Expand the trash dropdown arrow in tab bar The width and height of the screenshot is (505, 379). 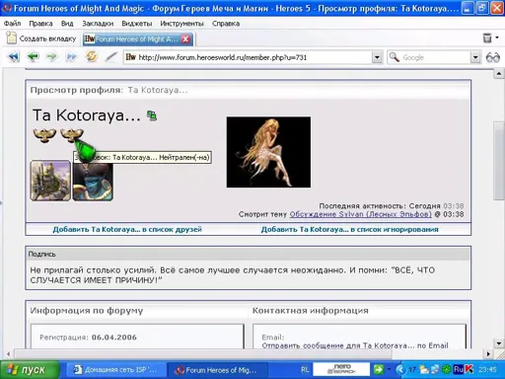[497, 38]
